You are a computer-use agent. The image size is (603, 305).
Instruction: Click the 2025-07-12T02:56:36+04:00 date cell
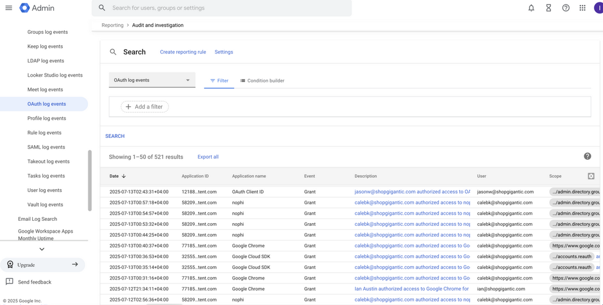coord(139,299)
